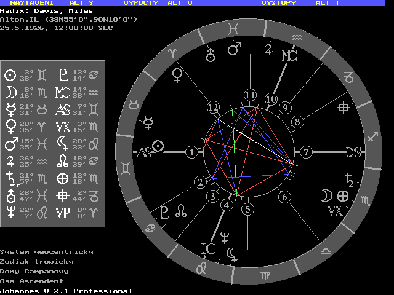Screen dimensions: 394x295
Task: Click the Jupiter glyph in the chart wheel
Action: (x=268, y=50)
